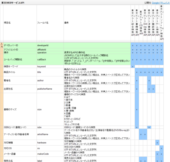170x162 pixels.
Task: Select the 出版社名 cell
Action: 20,89
